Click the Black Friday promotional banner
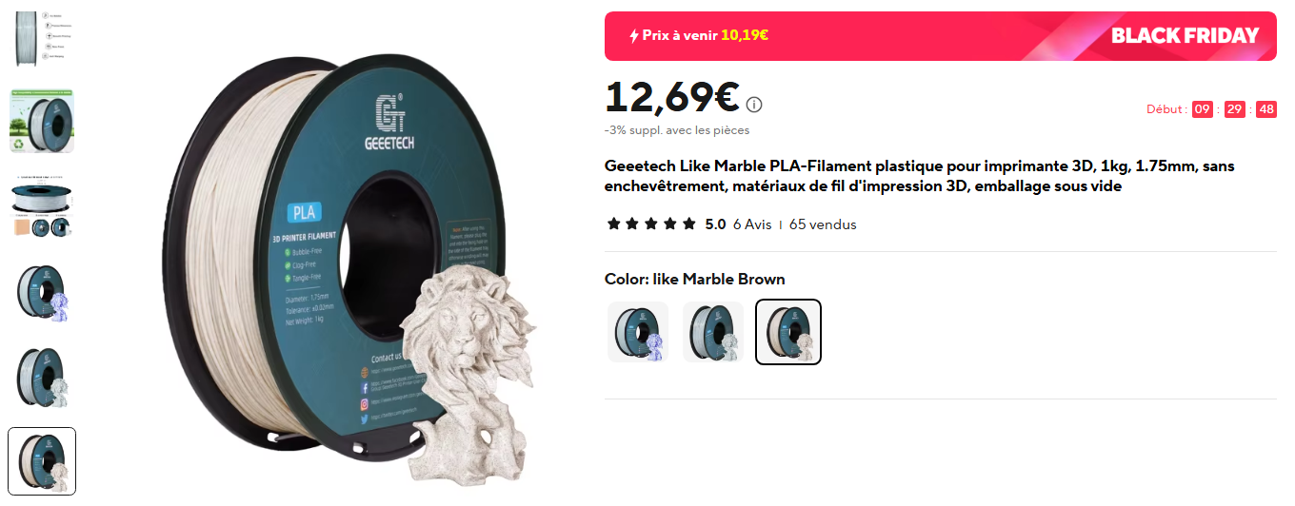The image size is (1295, 506). point(941,36)
